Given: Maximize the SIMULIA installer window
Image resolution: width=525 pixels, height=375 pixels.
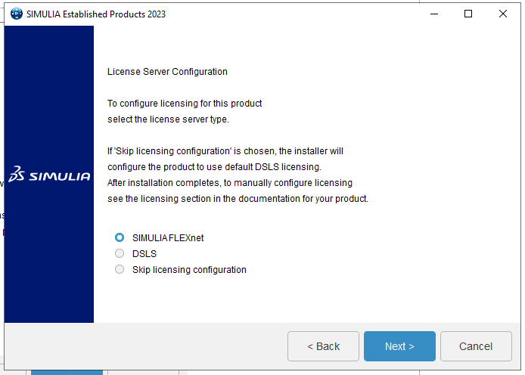Looking at the screenshot, I should coord(468,14).
